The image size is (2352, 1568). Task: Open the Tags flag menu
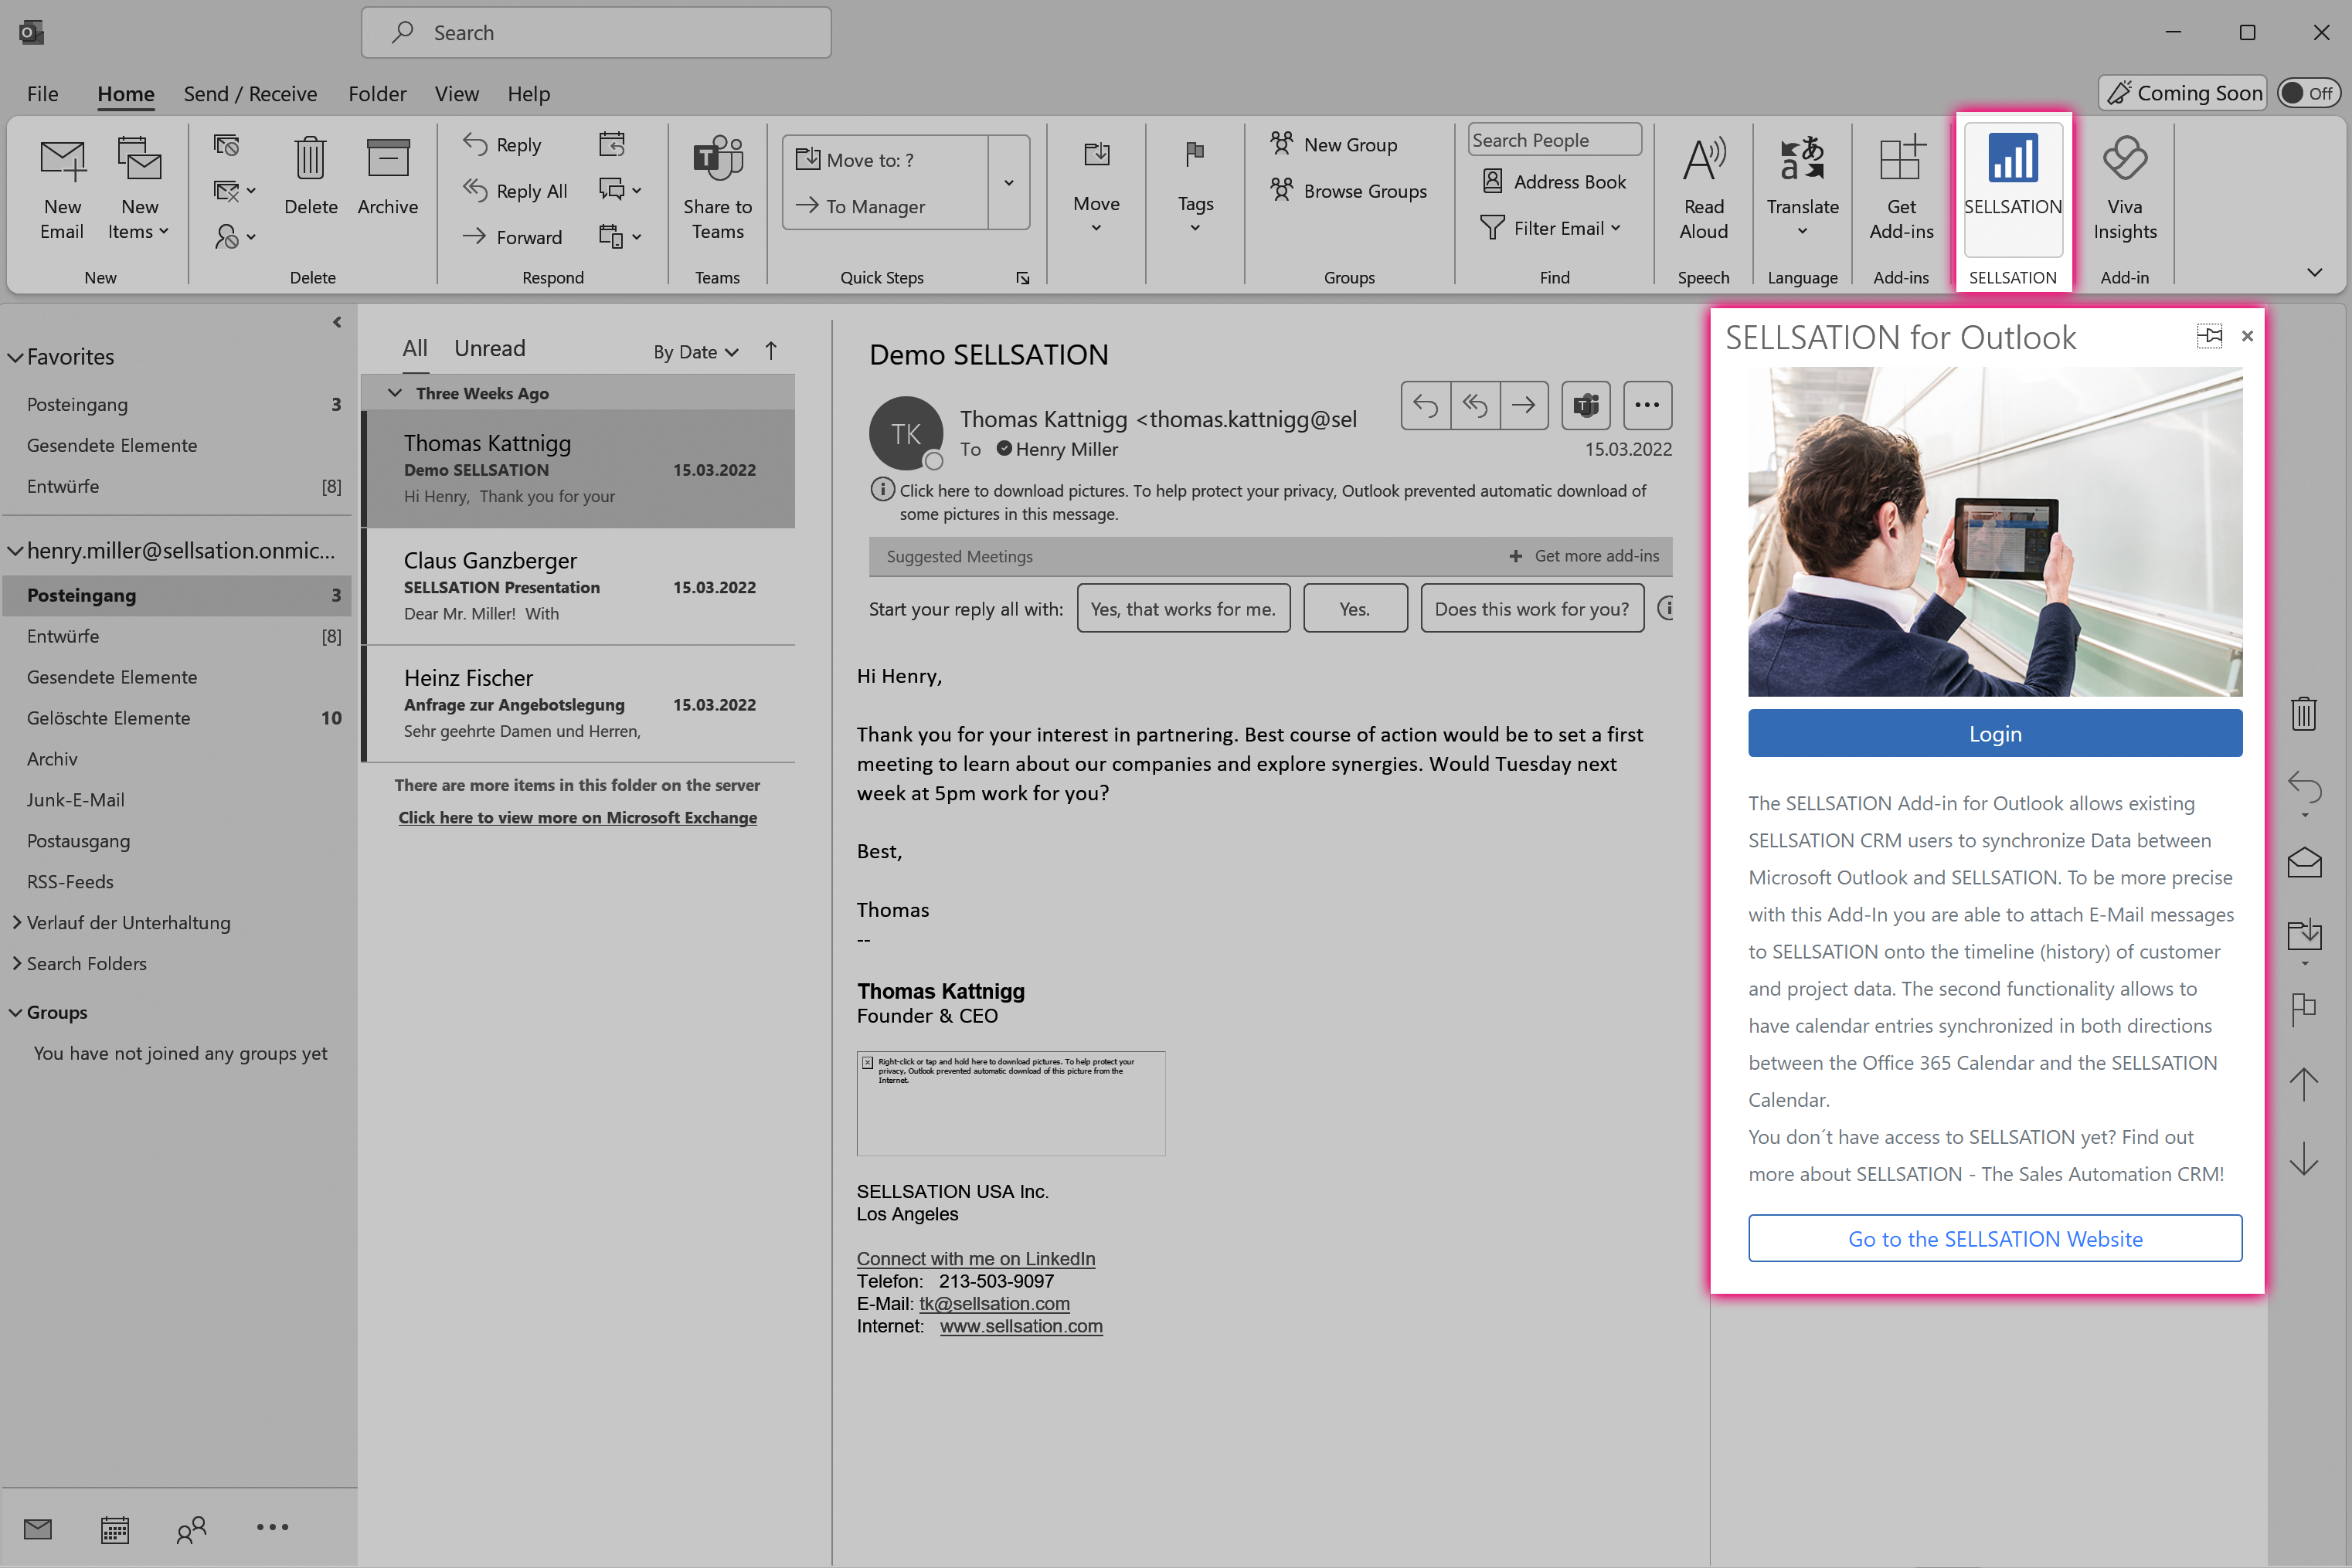(1195, 188)
